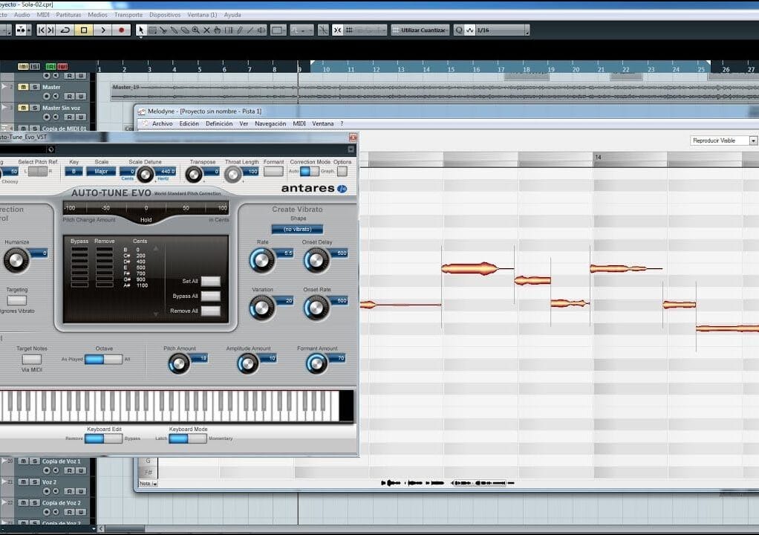Viewport: 759px width, 535px height.
Task: Select the arrow Object Selection tool
Action: click(141, 30)
